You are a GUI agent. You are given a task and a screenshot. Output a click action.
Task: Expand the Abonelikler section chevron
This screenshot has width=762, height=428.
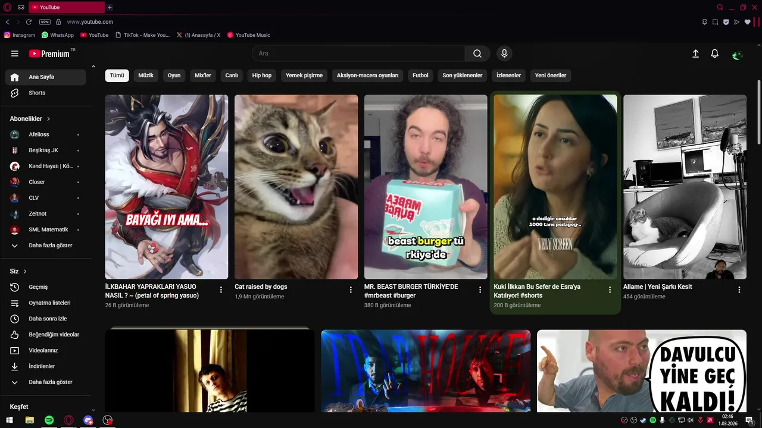pos(49,119)
